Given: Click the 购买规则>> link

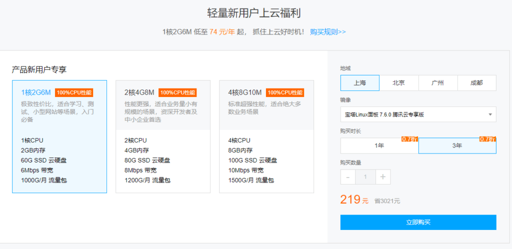Looking at the screenshot, I should coord(327,31).
